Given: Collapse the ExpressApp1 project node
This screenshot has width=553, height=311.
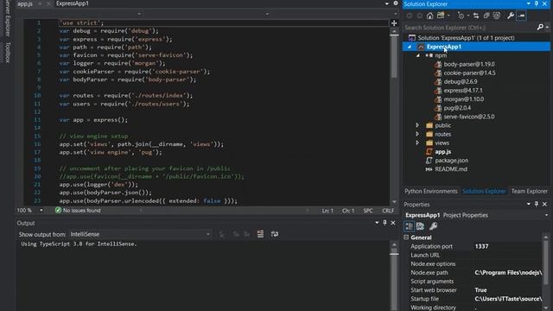Looking at the screenshot, I should 410,47.
